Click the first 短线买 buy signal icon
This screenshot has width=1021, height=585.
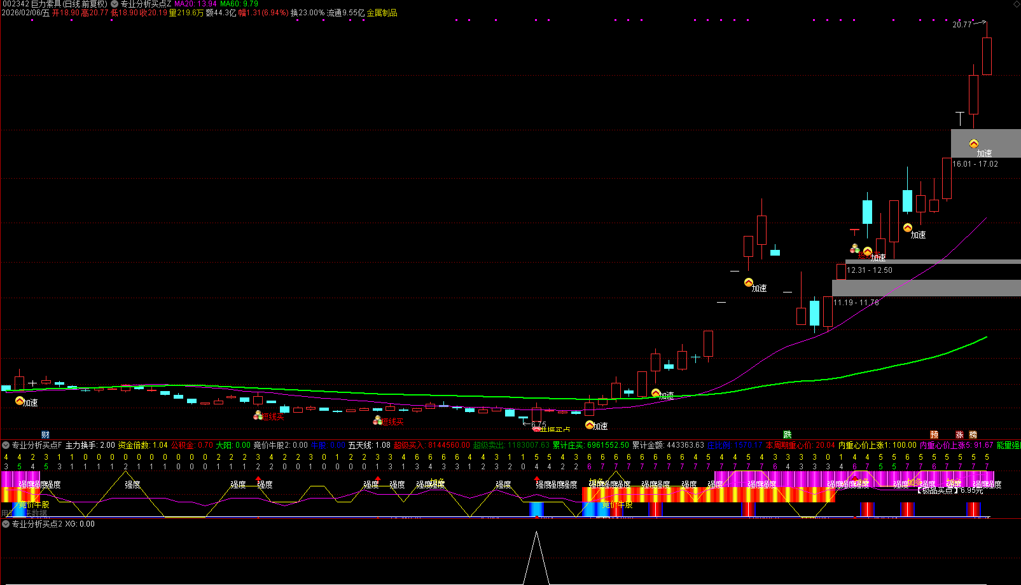pyautogui.click(x=258, y=415)
